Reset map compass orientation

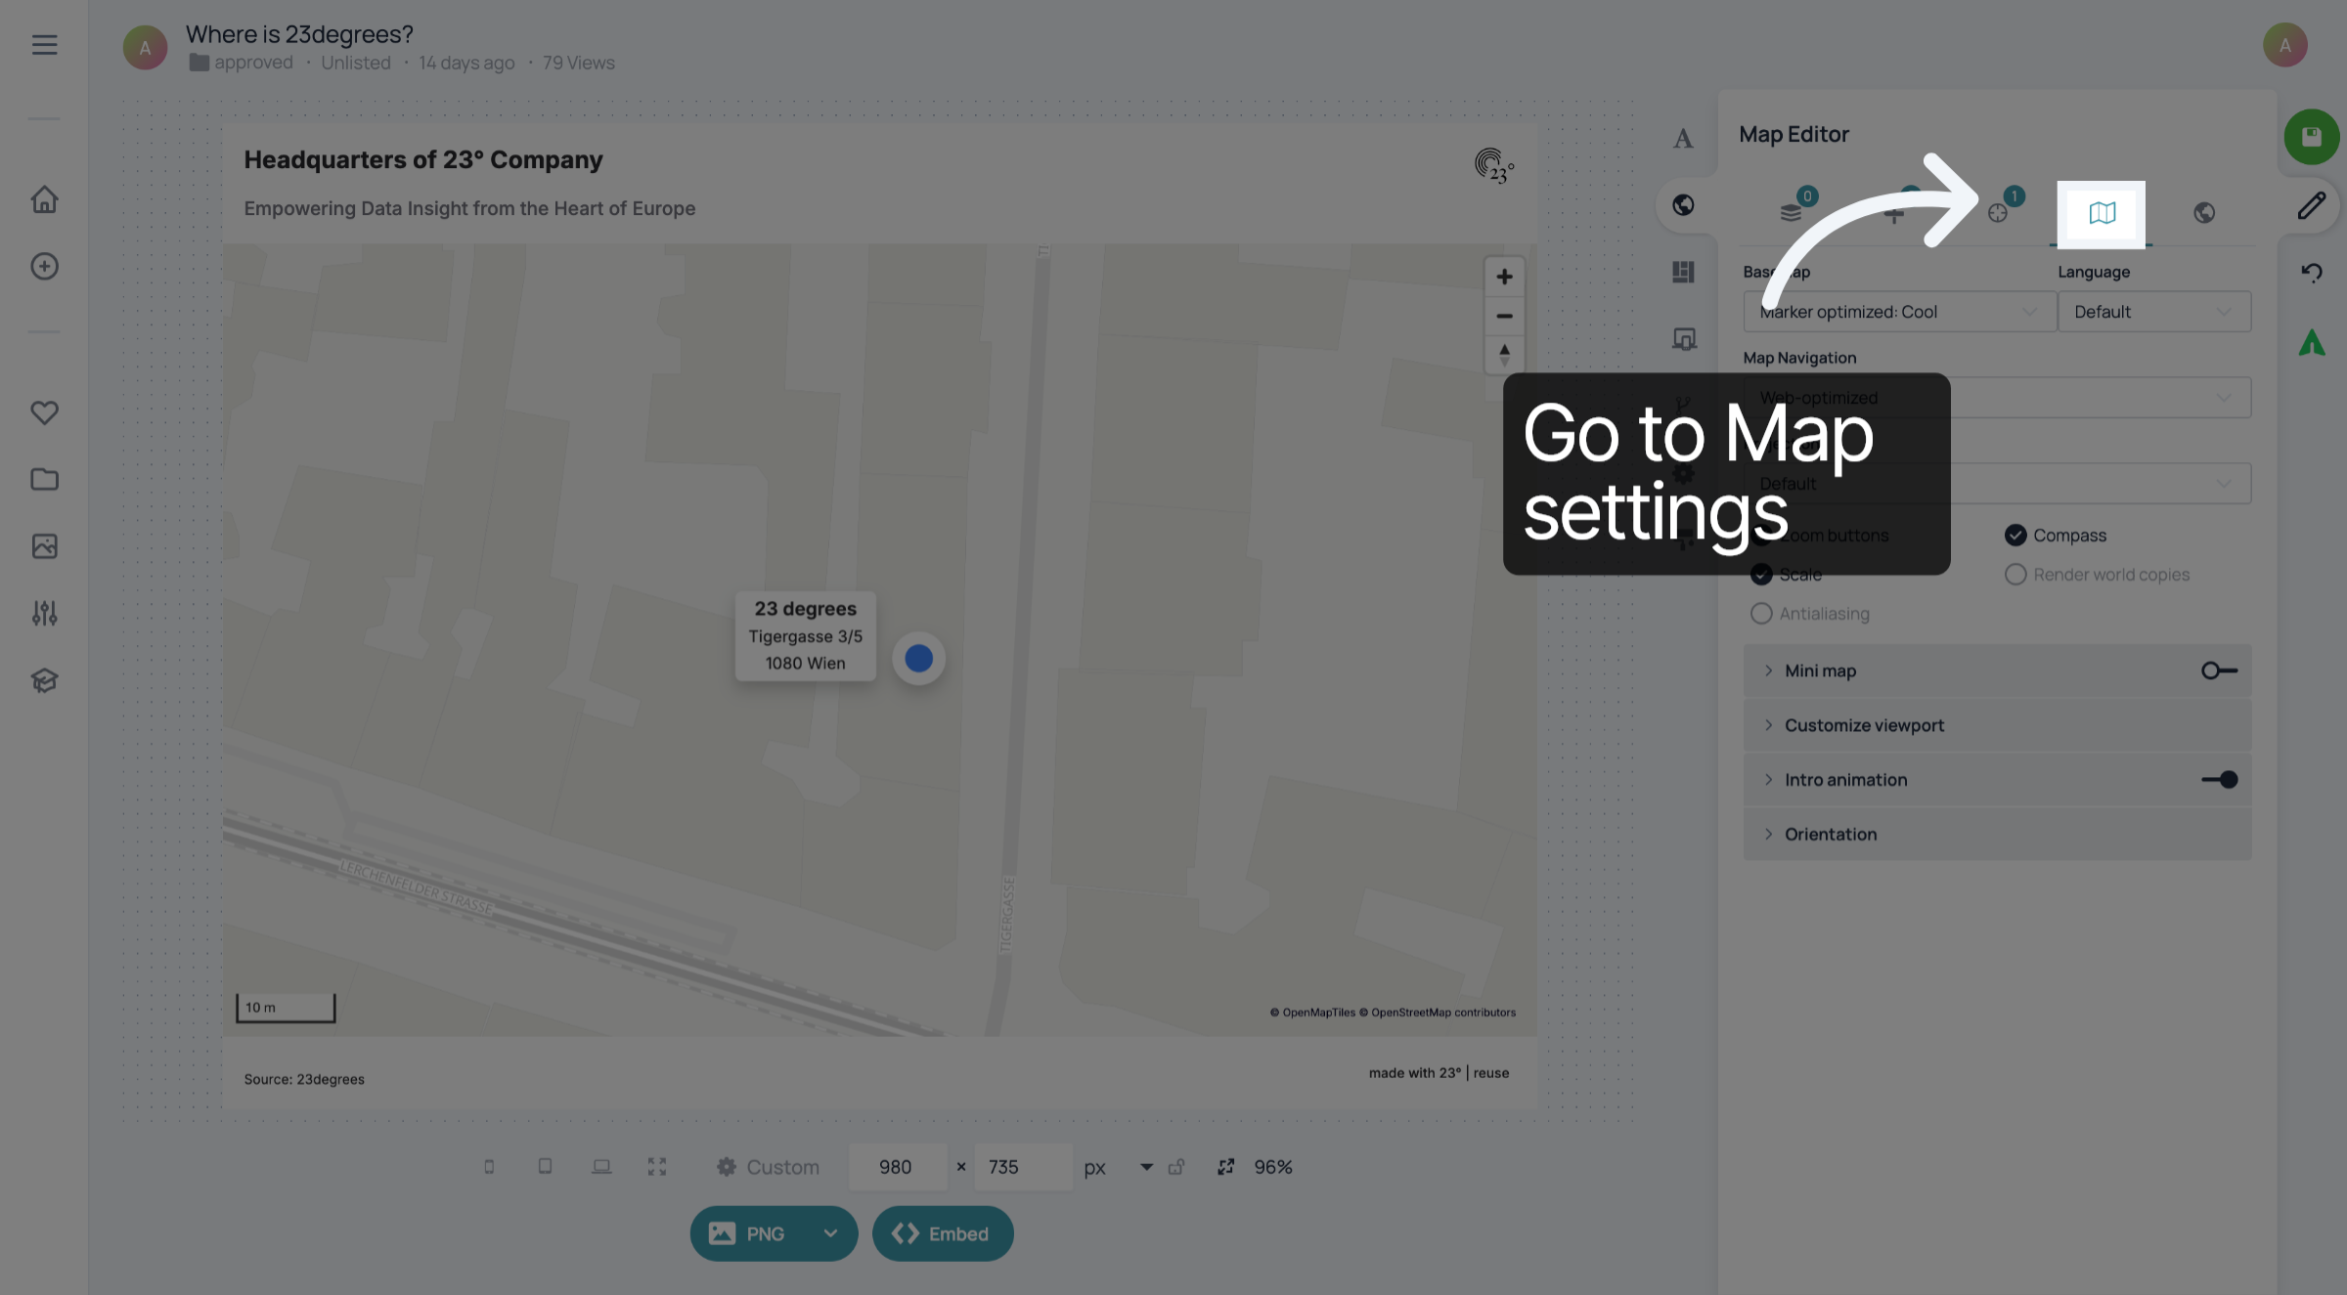[1504, 354]
